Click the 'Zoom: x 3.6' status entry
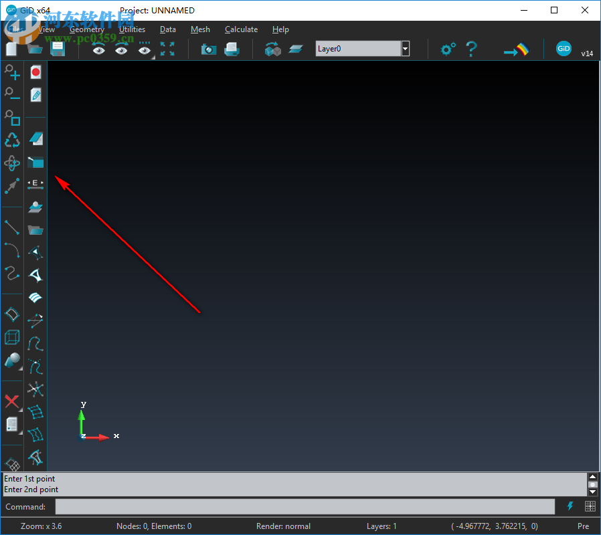This screenshot has height=535, width=601. tap(41, 526)
